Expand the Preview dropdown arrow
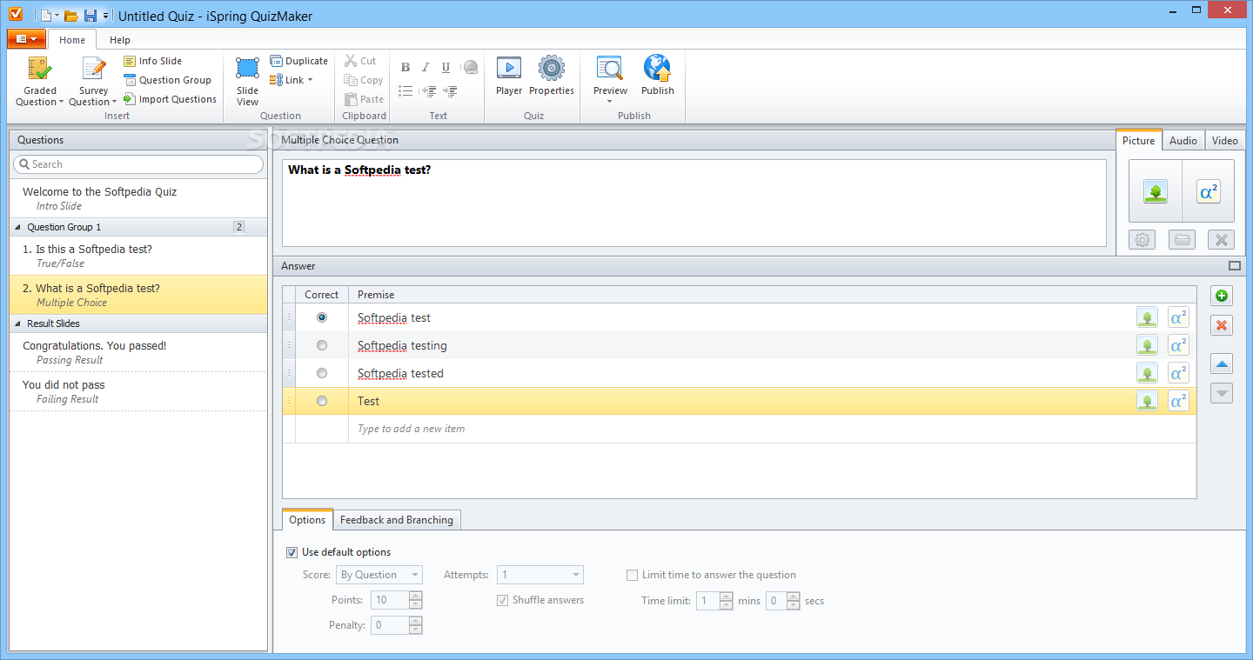 coord(609,102)
